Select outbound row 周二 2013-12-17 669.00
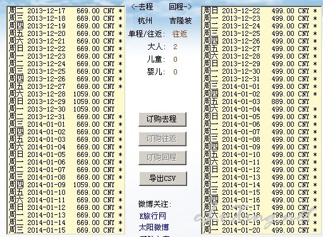323x237 pixels. (66, 11)
